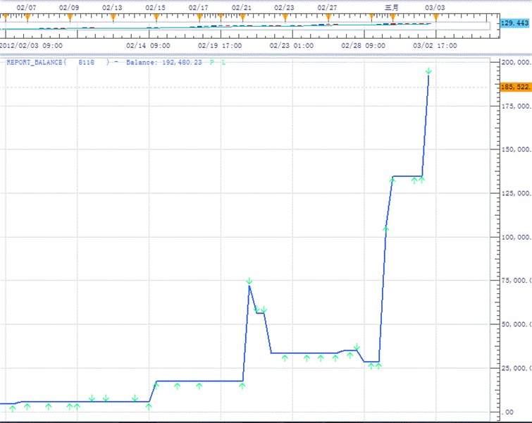Select the orange marker below 02/13
The height and width of the screenshot is (423, 532).
pyautogui.click(x=113, y=16)
